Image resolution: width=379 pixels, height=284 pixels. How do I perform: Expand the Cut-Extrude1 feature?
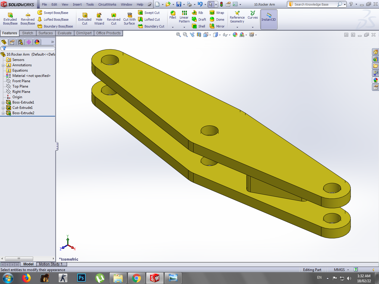click(x=3, y=108)
